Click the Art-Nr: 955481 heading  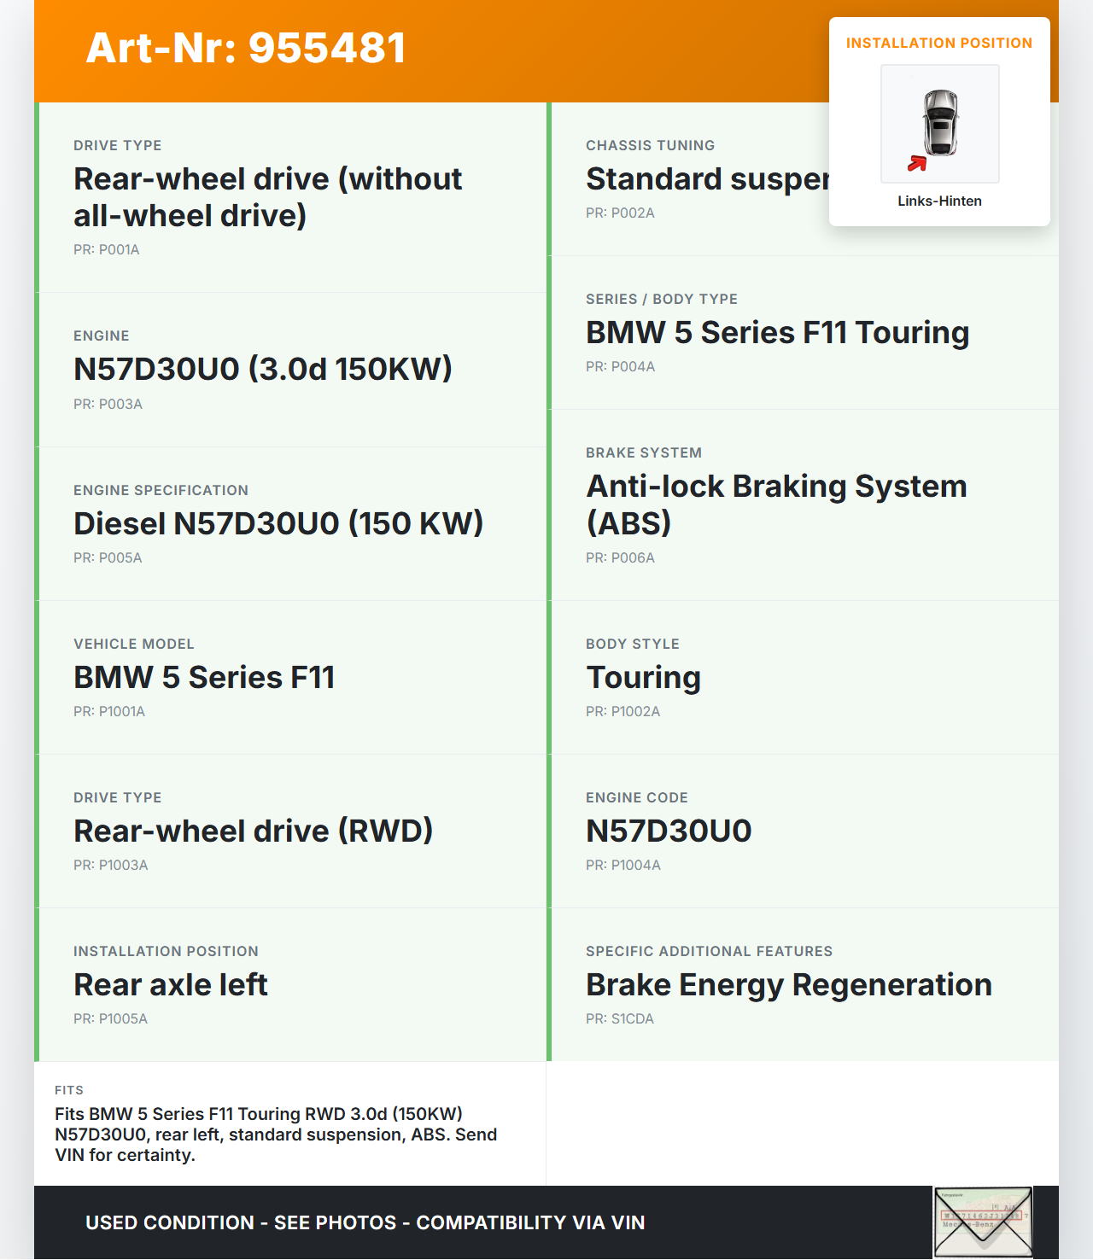(x=246, y=48)
